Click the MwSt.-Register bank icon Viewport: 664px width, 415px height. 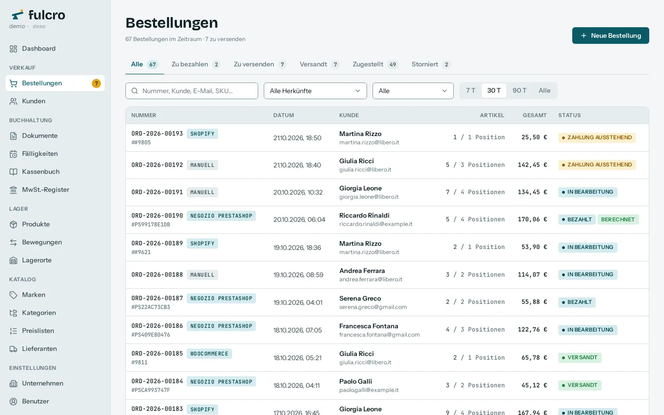[13, 190]
